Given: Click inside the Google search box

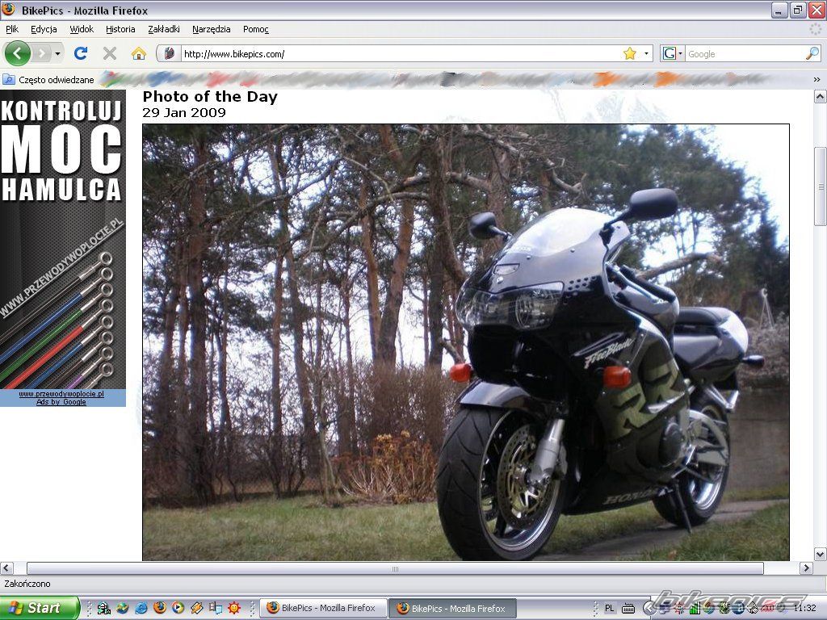Looking at the screenshot, I should (x=745, y=54).
